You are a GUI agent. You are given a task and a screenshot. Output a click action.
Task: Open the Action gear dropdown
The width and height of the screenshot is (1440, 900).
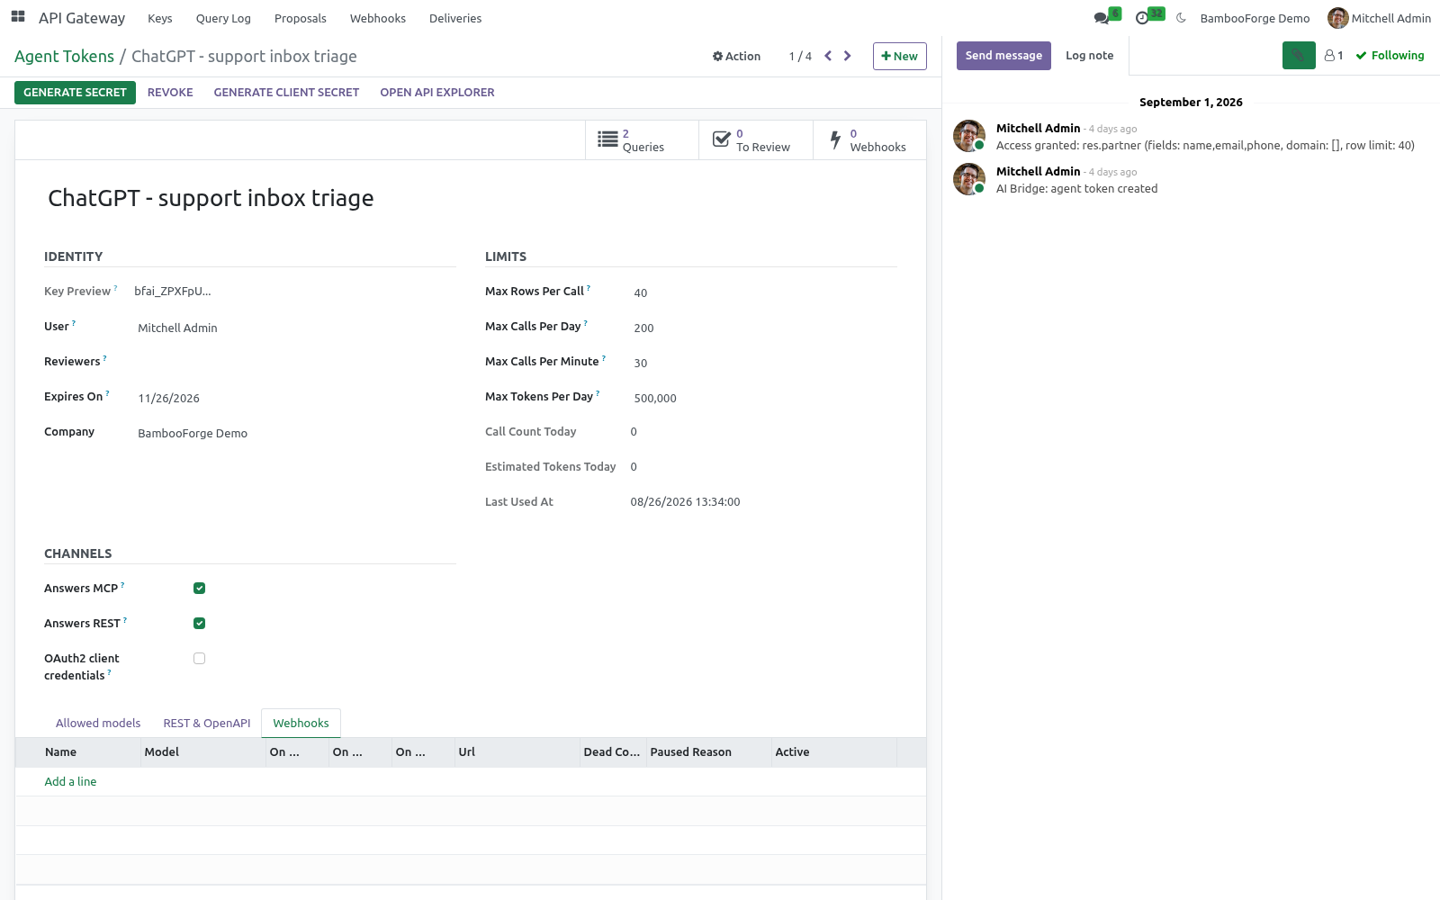click(x=736, y=56)
